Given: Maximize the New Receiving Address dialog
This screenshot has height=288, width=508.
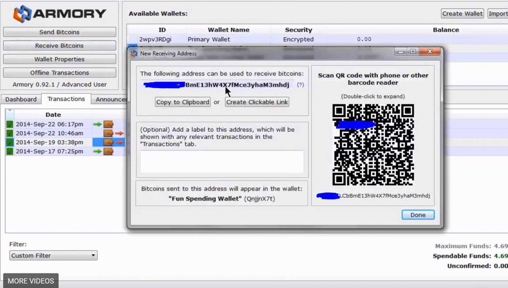Looking at the screenshot, I should [413, 52].
